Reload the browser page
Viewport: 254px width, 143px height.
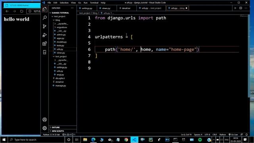click(x=21, y=11)
